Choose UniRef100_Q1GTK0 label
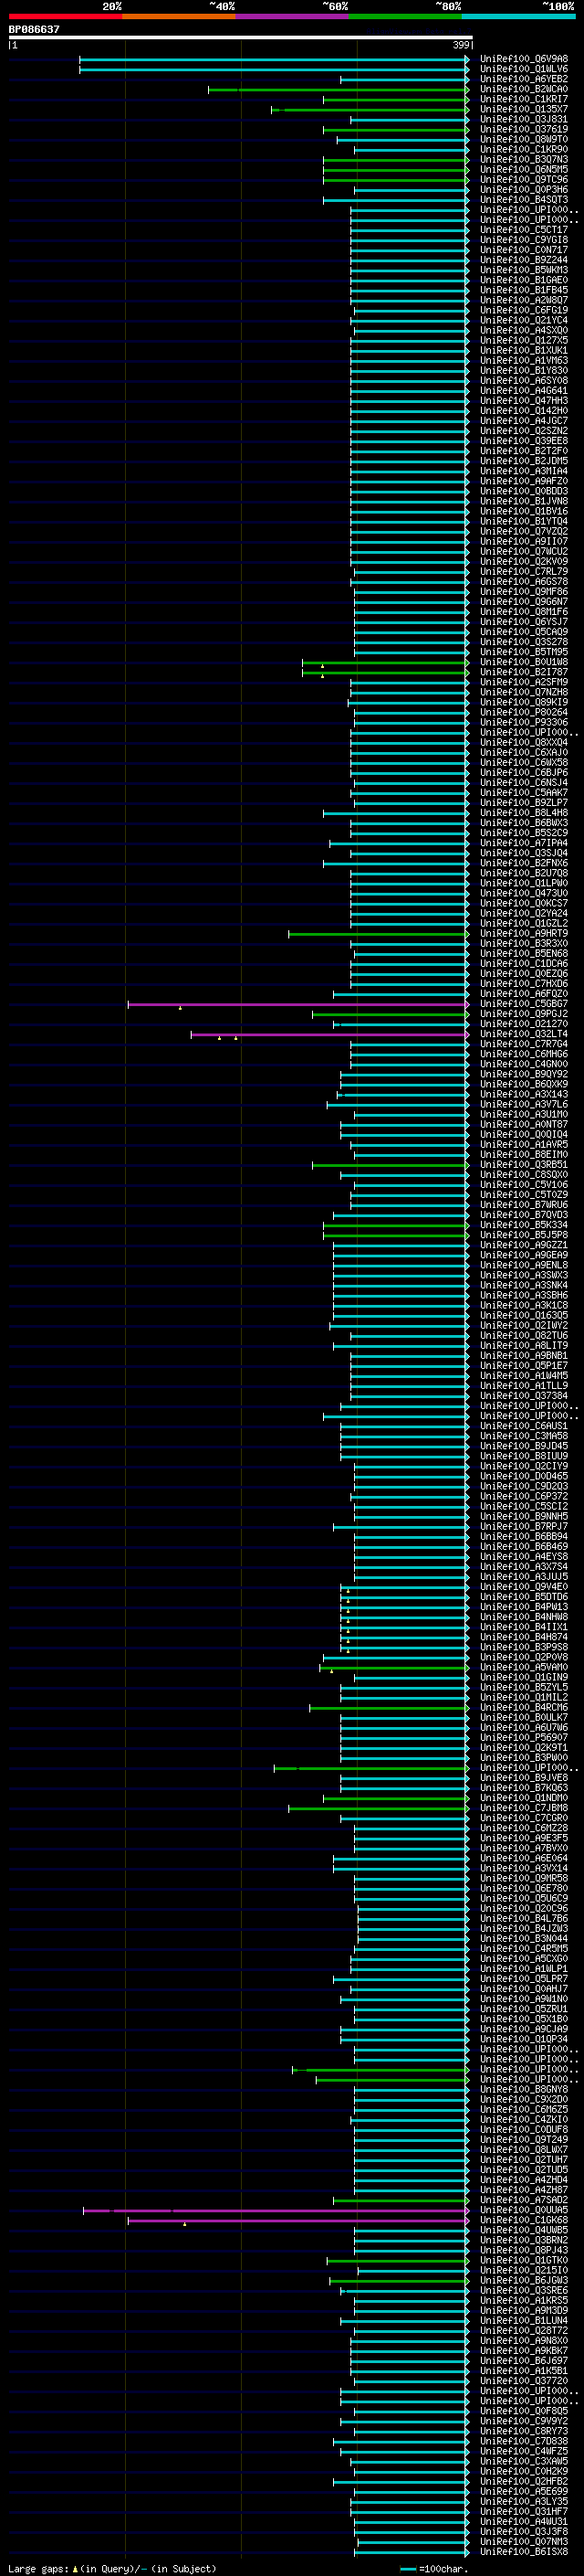584x2576 pixels. (x=524, y=2260)
